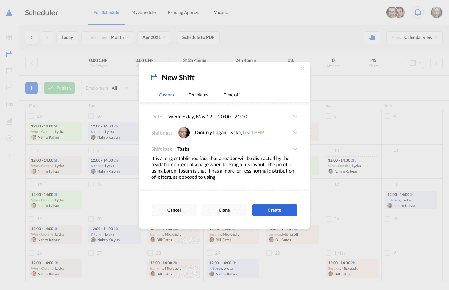Expand the Shift task Tasks section
The height and width of the screenshot is (290, 449).
(x=295, y=149)
